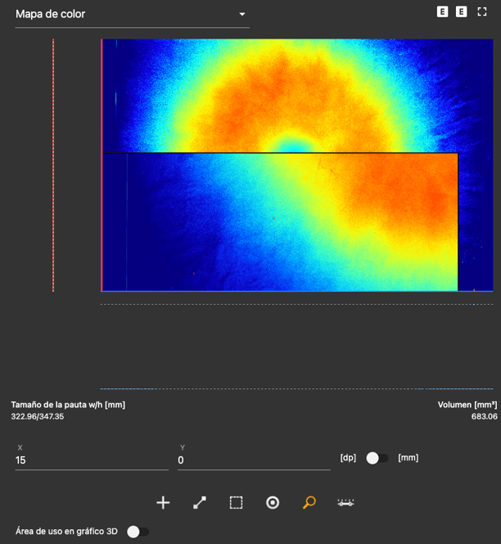Viewport: 501px width, 544px height.
Task: Select the circular target tool
Action: [273, 503]
